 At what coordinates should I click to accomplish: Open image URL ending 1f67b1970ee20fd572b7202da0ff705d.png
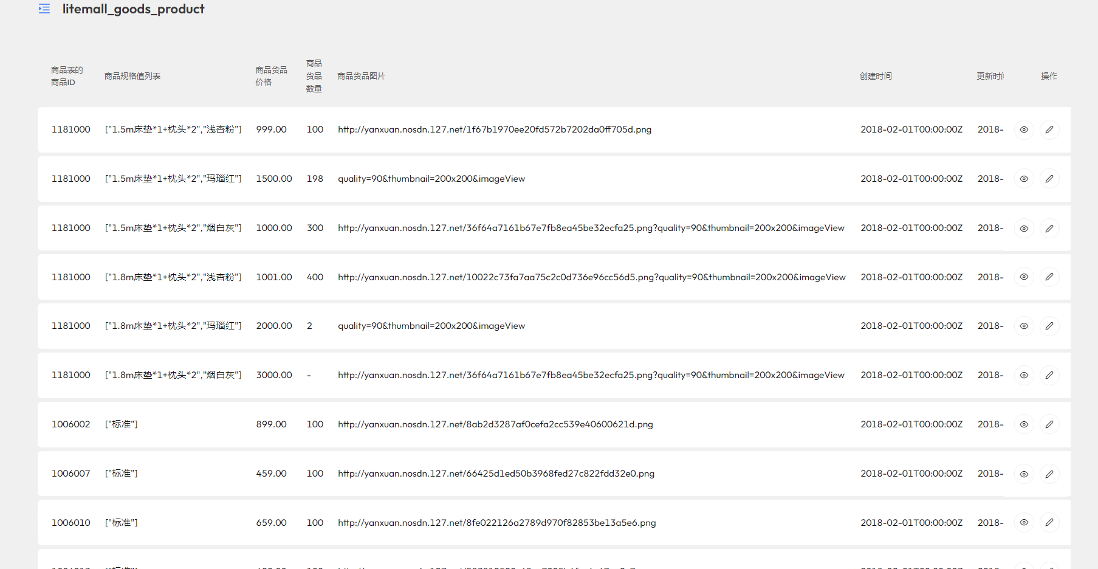(495, 129)
